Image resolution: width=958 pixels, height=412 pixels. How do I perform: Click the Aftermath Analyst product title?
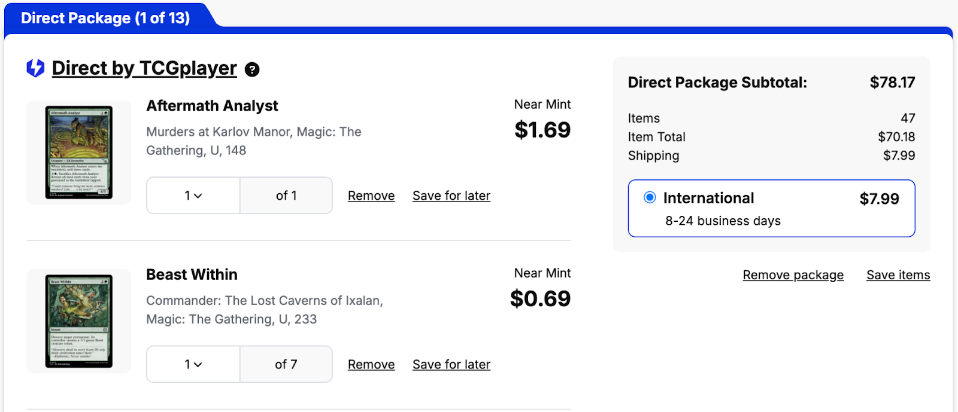[212, 106]
